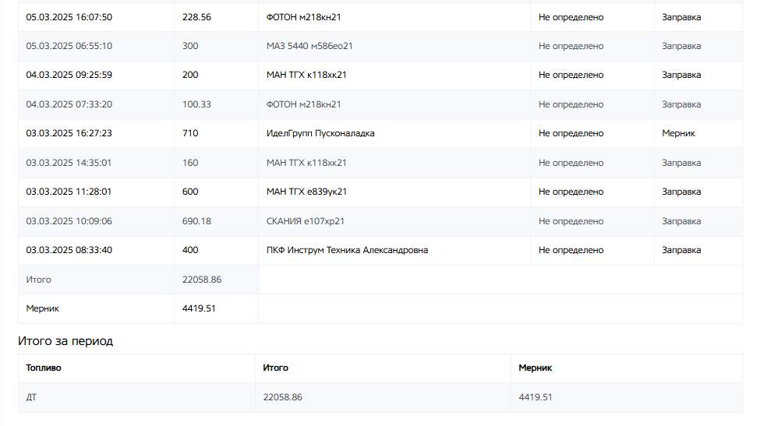Click the 690.18 volume value
Screen dimensions: 764x426
tap(196, 221)
